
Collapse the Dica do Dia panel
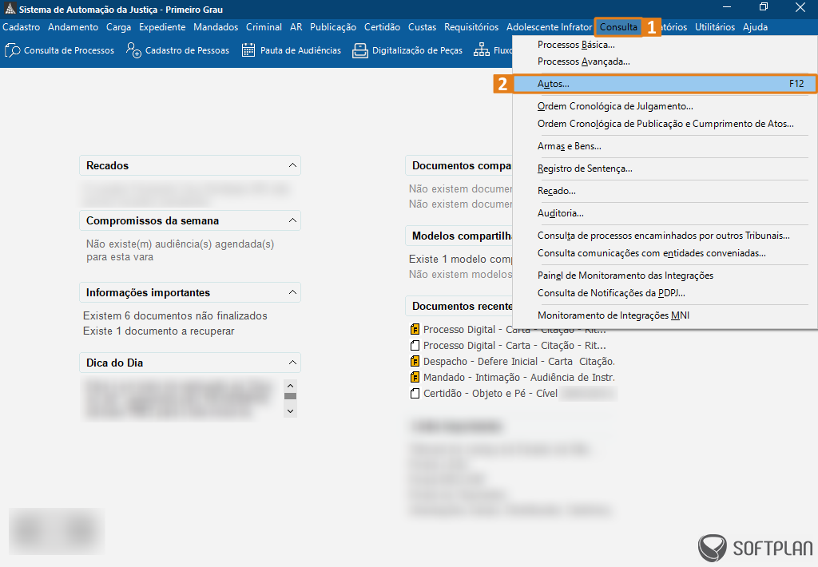pyautogui.click(x=292, y=363)
